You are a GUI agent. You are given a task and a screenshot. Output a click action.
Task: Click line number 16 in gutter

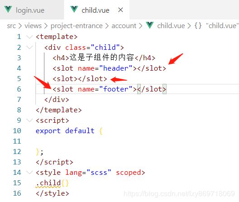(17, 193)
